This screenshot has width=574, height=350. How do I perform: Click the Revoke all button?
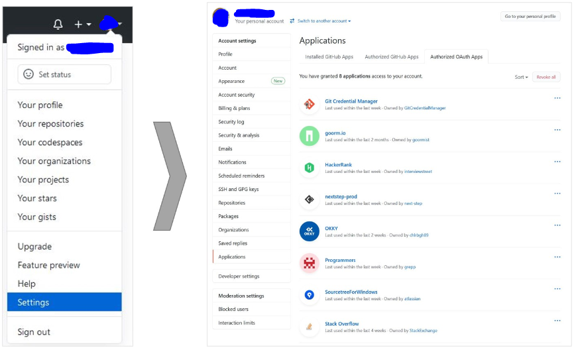[545, 78]
